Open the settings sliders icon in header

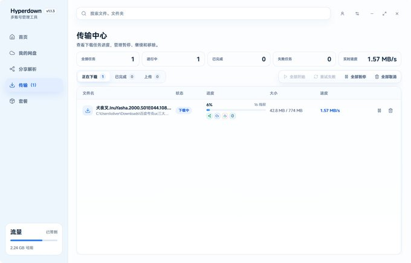[x=357, y=14]
